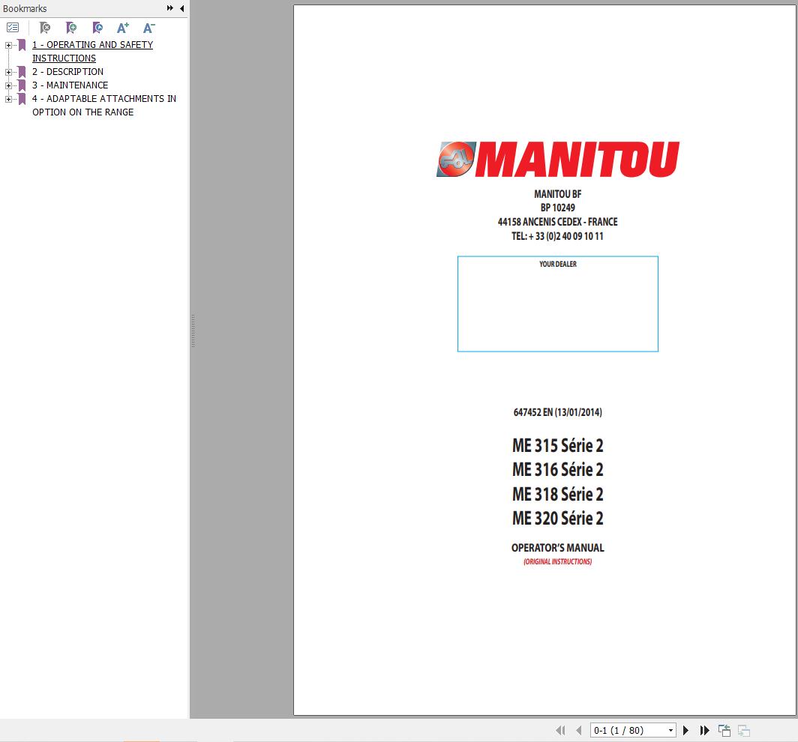798x742 pixels.
Task: Open the bookmarks options list icon
Action: 13,28
